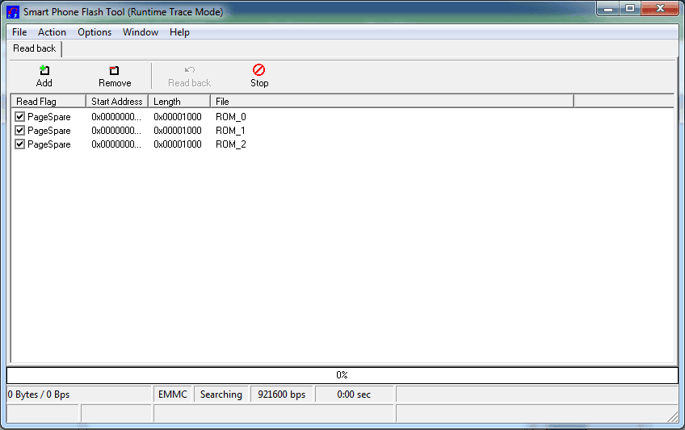
Task: Sort by the Length column header
Action: (179, 101)
